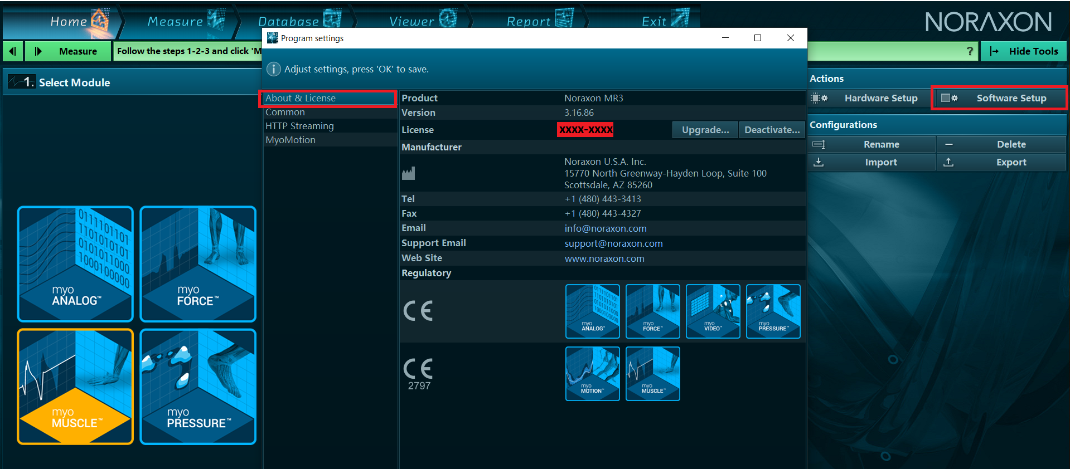Viewport: 1070px width, 469px height.
Task: Click Delete configuration button
Action: pos(1001,144)
